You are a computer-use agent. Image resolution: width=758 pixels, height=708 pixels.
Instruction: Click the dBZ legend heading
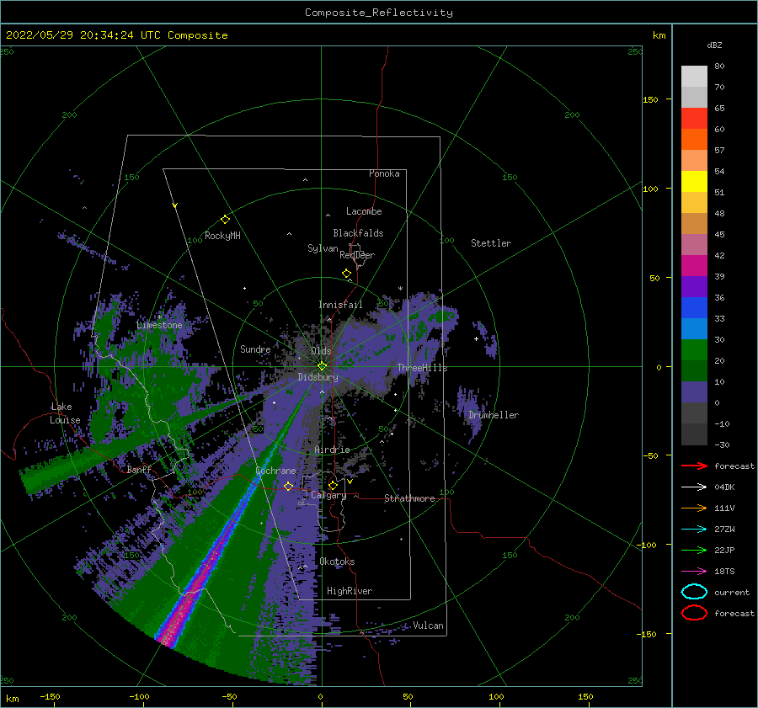click(x=714, y=45)
